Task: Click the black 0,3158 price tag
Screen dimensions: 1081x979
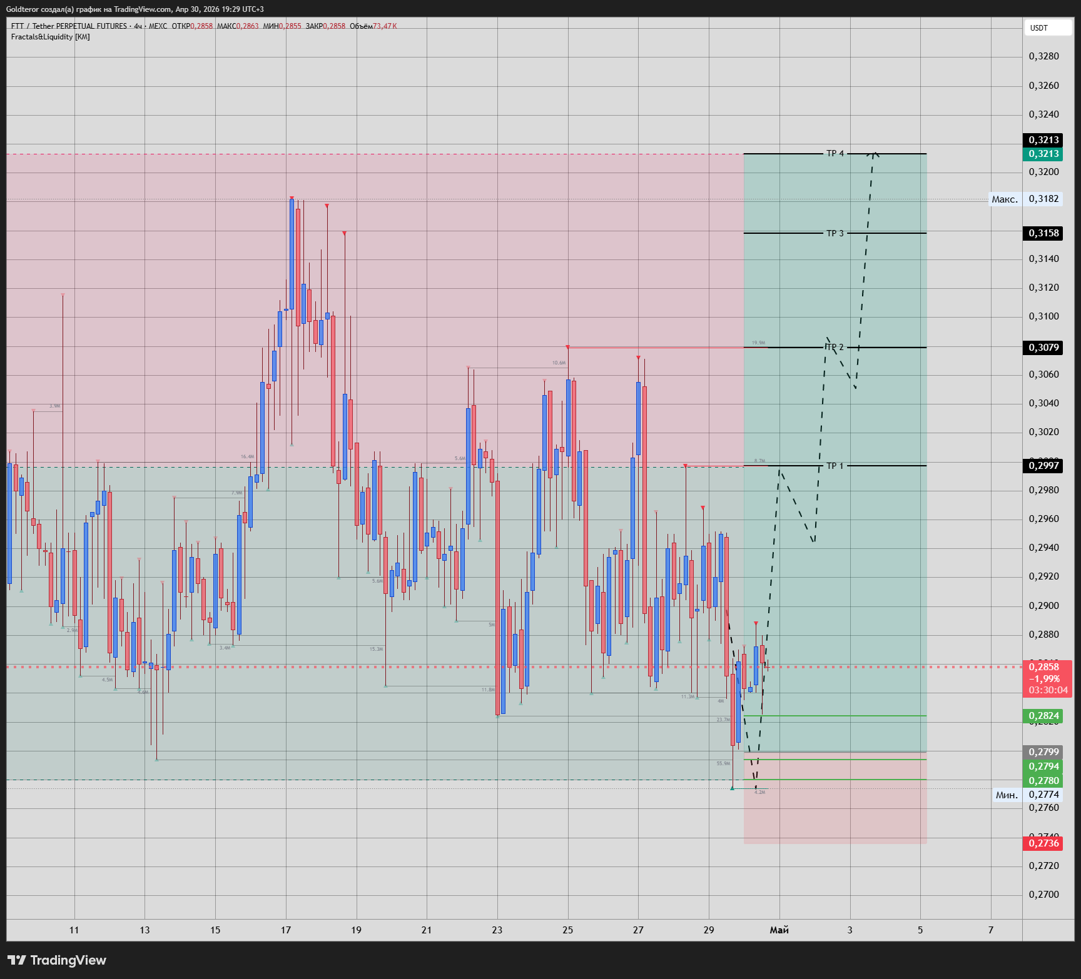Action: (x=1043, y=233)
